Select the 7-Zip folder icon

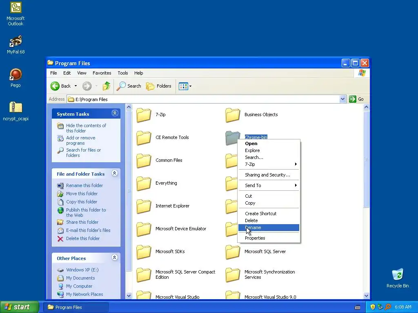click(144, 115)
